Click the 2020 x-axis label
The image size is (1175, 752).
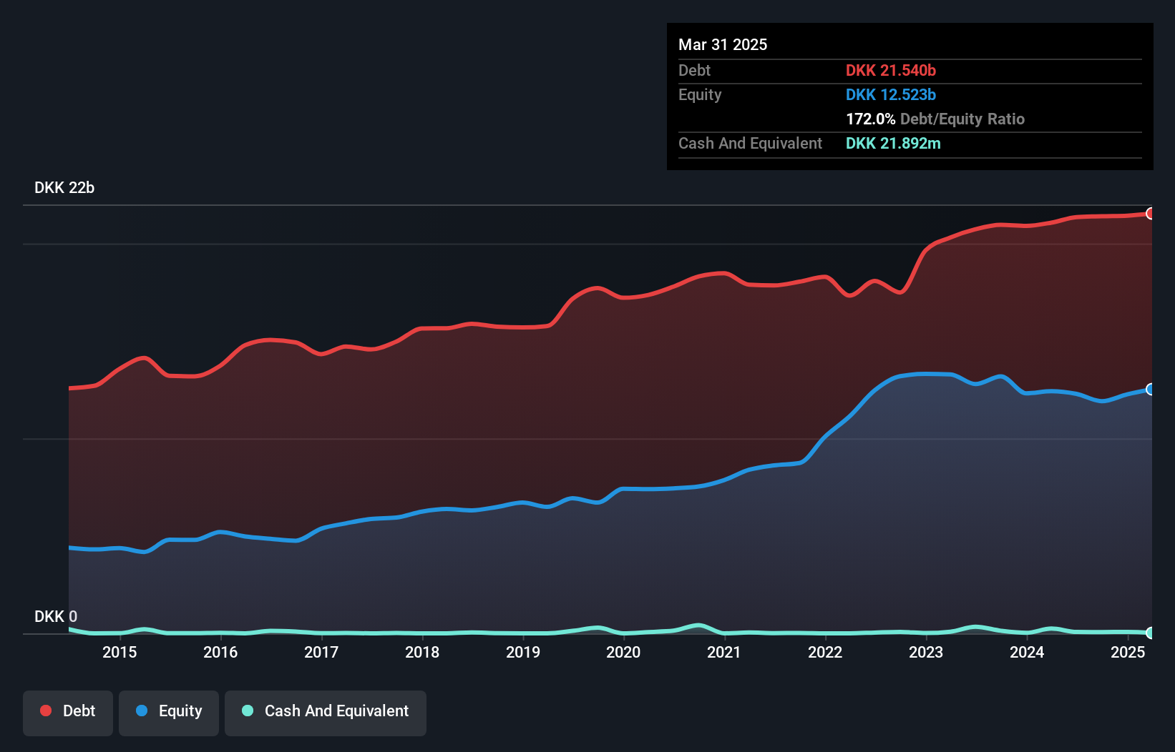pos(623,652)
